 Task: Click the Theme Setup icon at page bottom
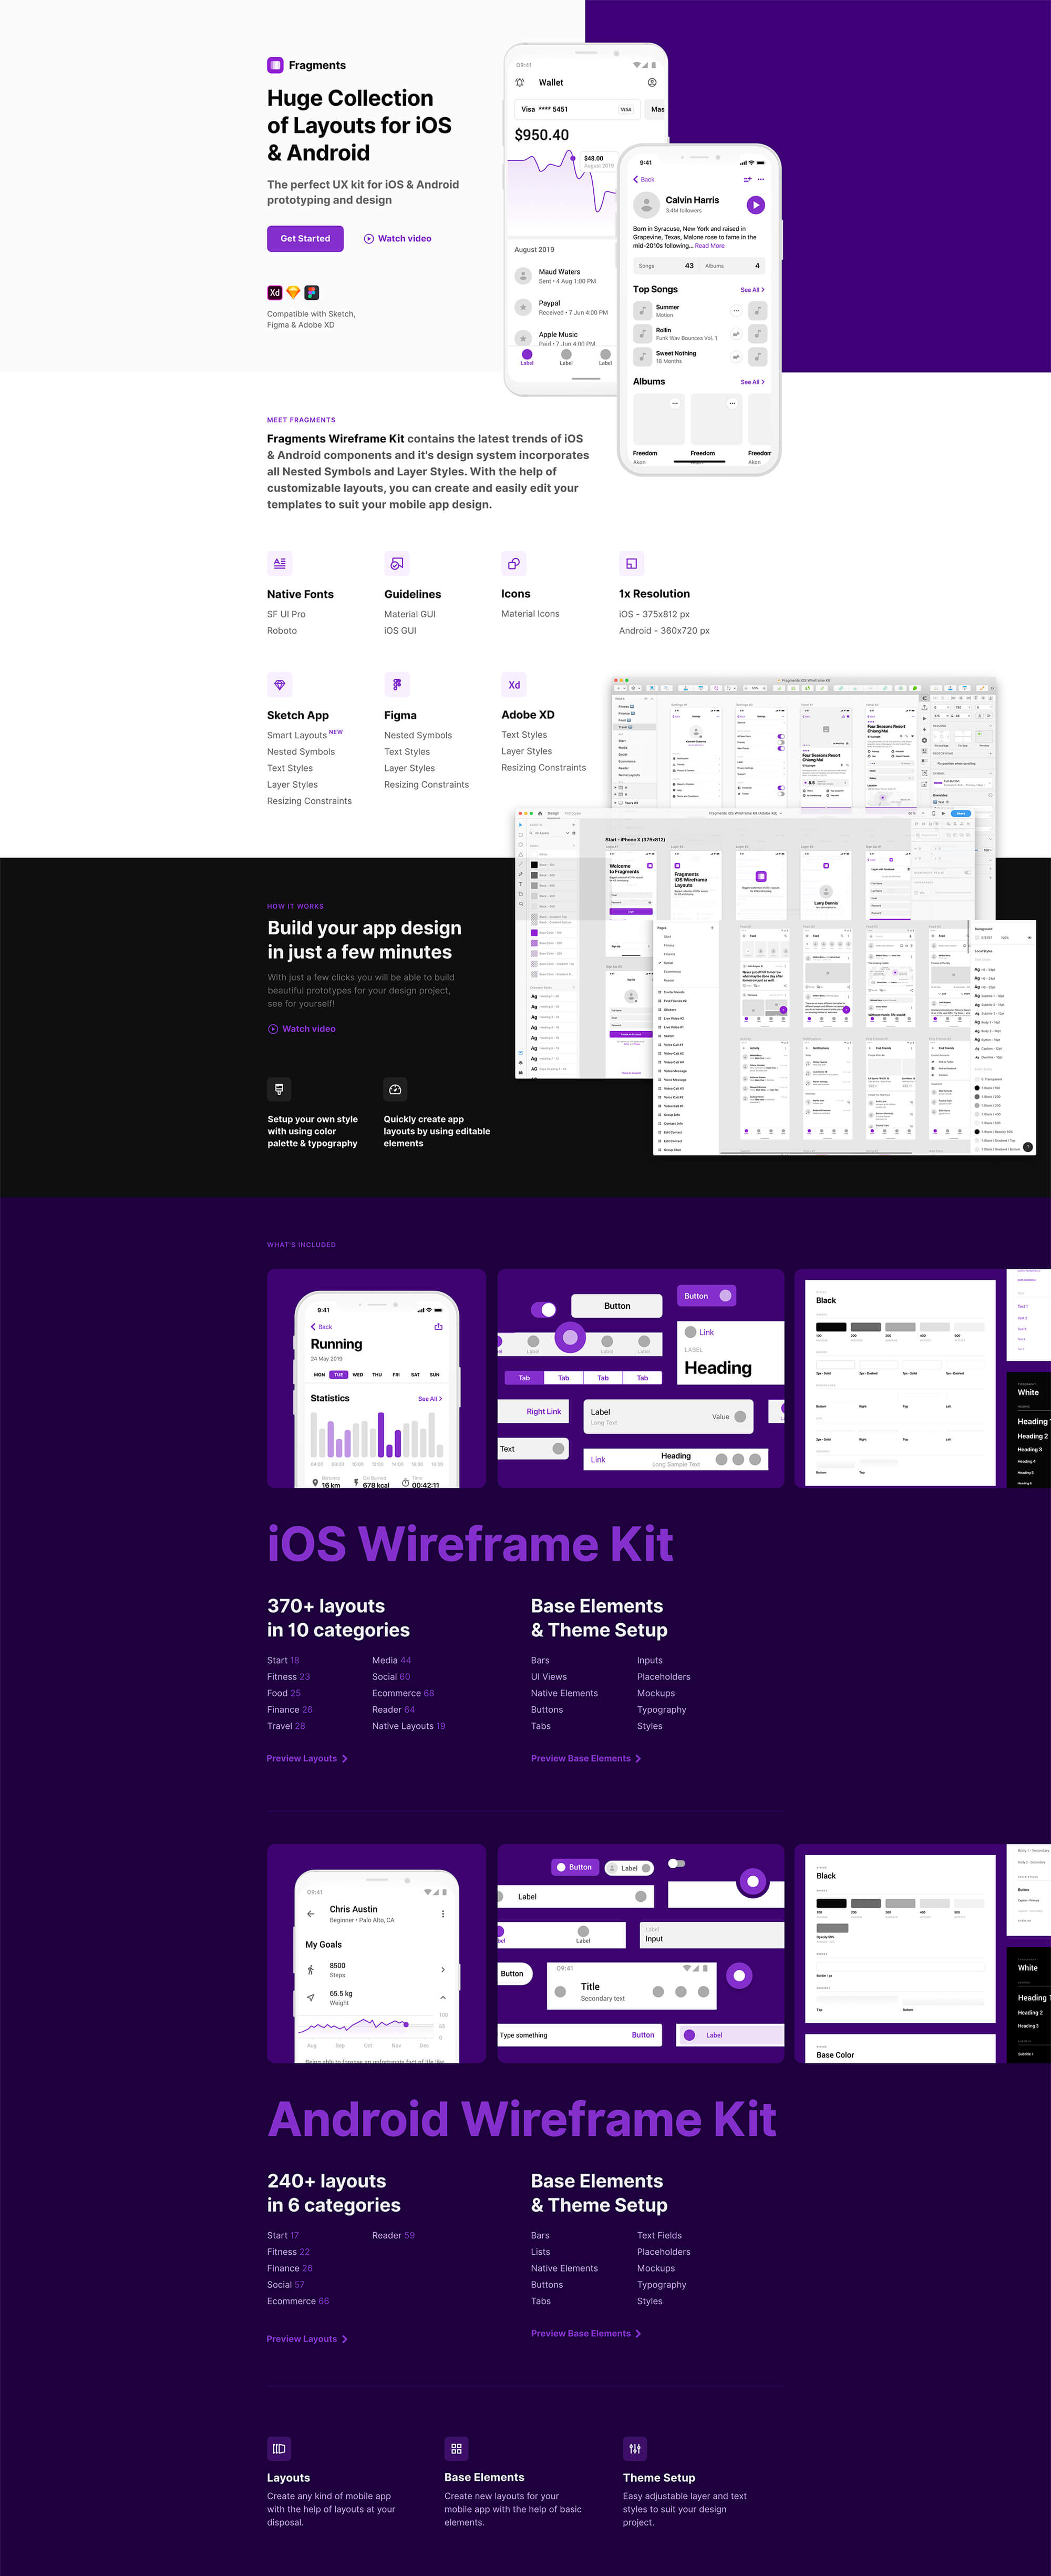point(635,2449)
